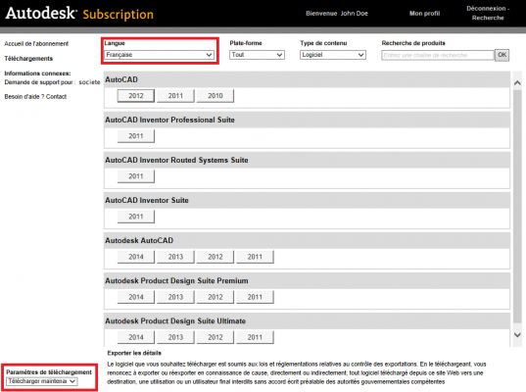Select AutoCAD version 2012

(136, 96)
